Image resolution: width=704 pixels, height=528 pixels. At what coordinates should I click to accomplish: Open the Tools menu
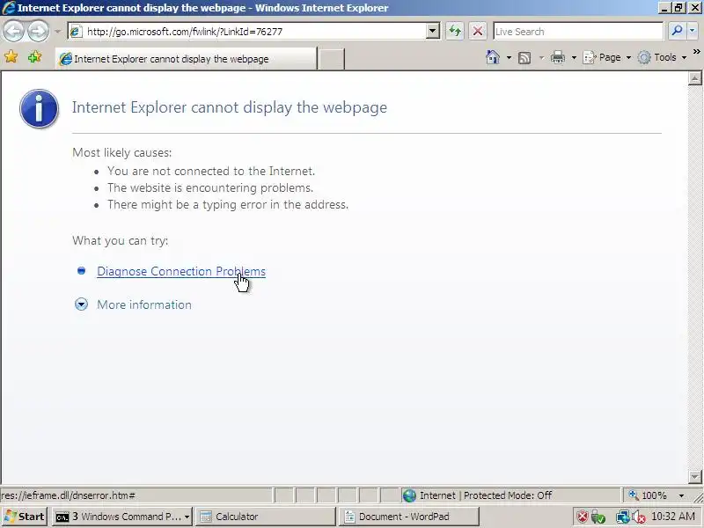pos(662,57)
